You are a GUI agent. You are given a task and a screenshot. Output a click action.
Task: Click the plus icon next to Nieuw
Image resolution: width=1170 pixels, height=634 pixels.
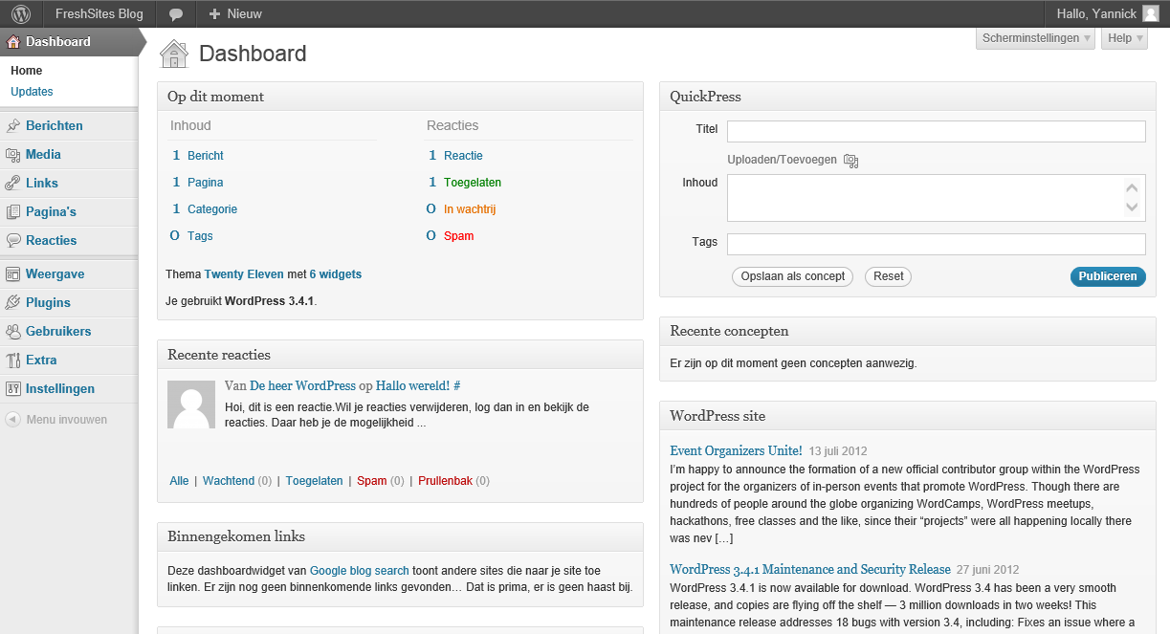pos(214,14)
